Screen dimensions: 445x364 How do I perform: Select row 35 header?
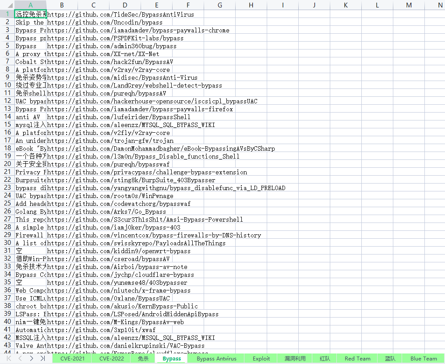7,282
